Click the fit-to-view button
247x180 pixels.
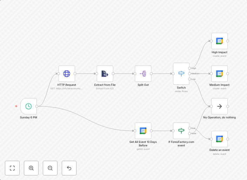12,168
